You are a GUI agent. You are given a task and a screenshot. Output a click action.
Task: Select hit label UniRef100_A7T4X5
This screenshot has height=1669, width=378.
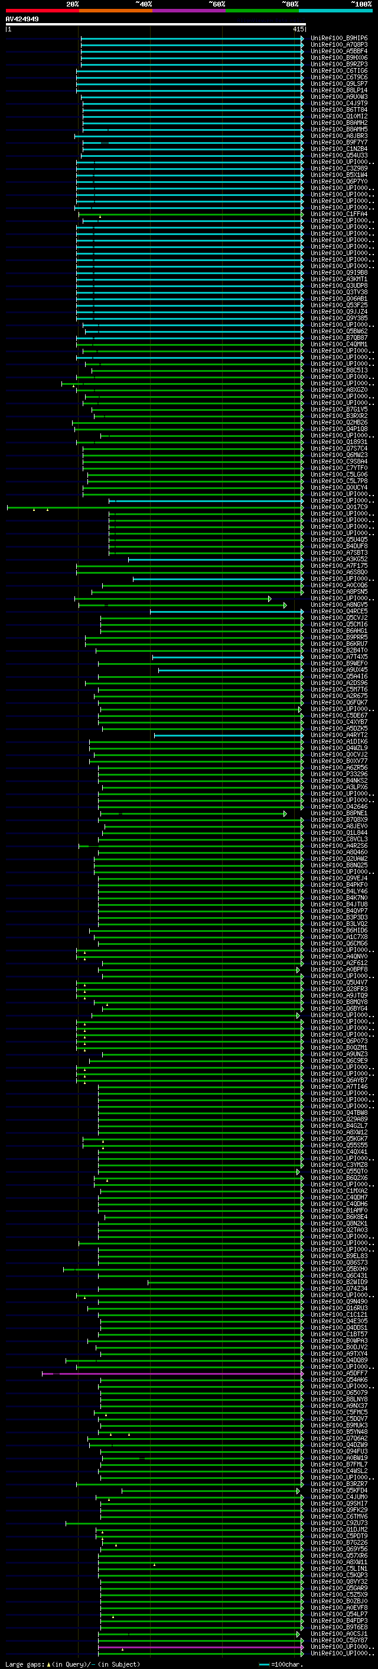point(339,657)
